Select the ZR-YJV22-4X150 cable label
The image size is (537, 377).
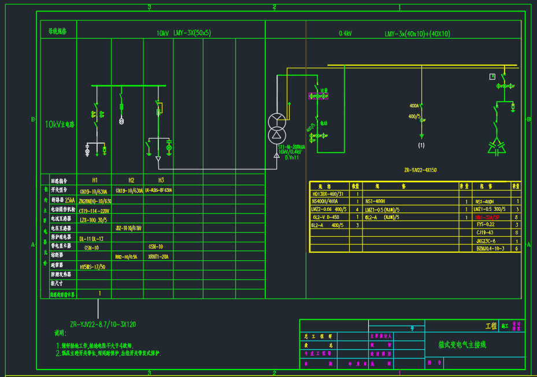420,170
